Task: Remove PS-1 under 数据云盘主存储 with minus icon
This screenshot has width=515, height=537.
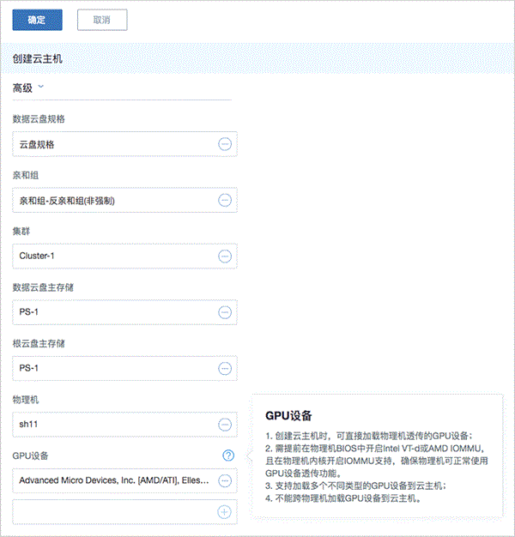Action: click(225, 312)
